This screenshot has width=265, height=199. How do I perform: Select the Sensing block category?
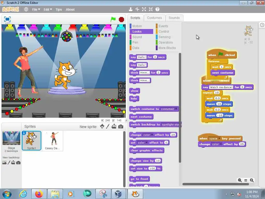click(167, 37)
